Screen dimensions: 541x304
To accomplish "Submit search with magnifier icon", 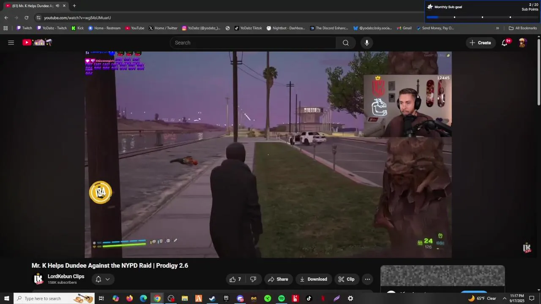I will pos(346,43).
